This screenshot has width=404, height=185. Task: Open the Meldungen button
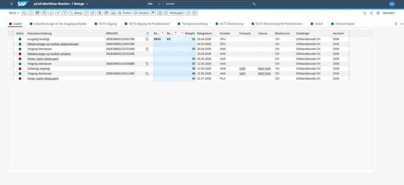(x=174, y=13)
